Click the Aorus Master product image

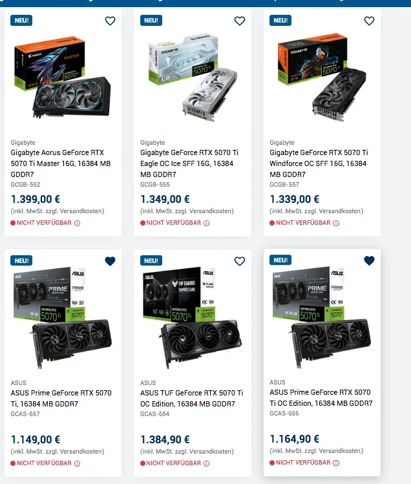(x=63, y=77)
